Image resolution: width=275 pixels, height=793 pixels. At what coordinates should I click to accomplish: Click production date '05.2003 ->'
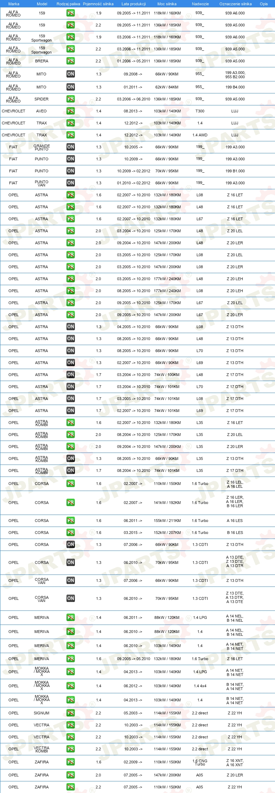coord(133,713)
